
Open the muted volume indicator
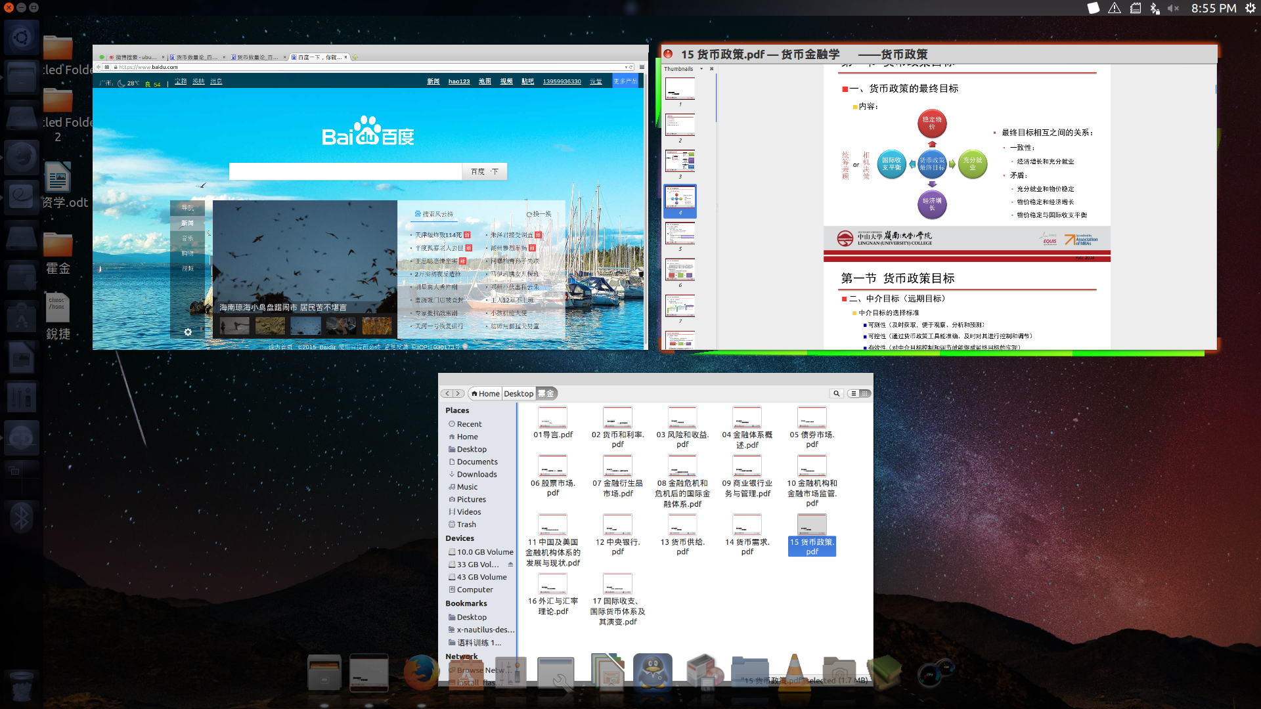(1174, 8)
